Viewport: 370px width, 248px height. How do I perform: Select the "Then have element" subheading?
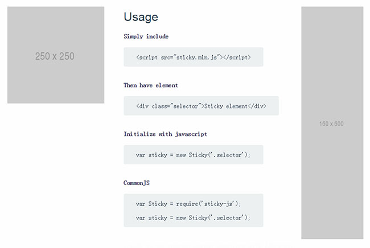[x=151, y=85]
